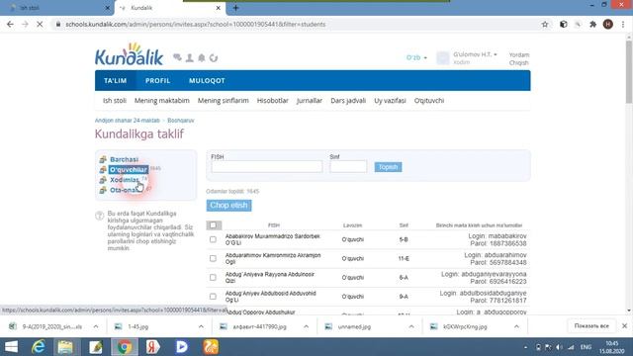This screenshot has height=356, width=633.
Task: Open the Chrome profile avatar H
Action: tap(608, 24)
